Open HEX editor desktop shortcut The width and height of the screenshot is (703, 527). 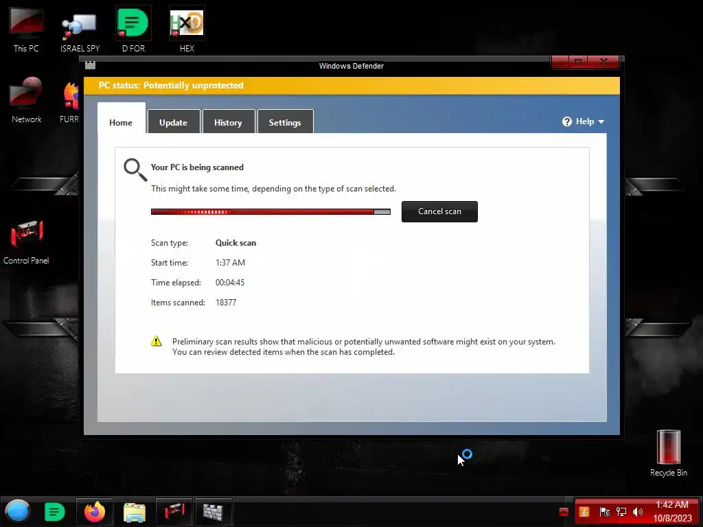[x=187, y=30]
